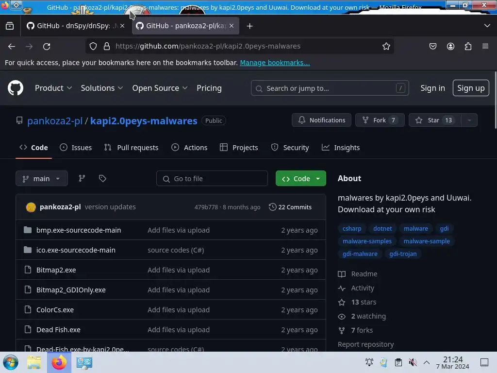Viewport: 497px width, 373px height.
Task: Reload the page with the refresh icon
Action: pos(47,46)
